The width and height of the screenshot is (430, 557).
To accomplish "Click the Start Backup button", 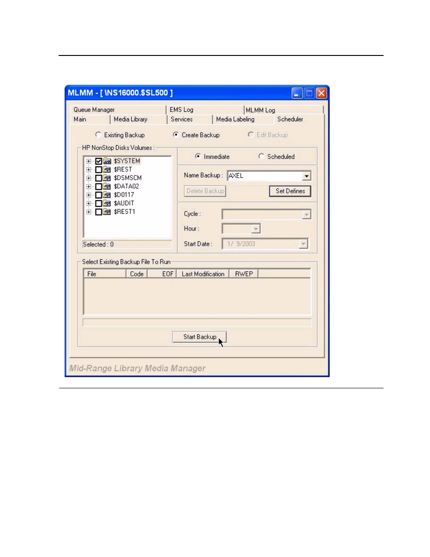I will pos(199,337).
